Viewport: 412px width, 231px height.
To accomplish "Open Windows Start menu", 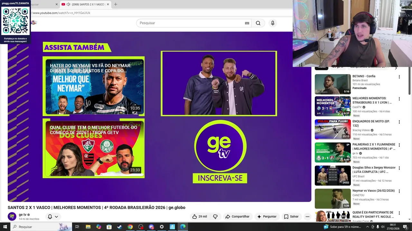I will tap(5, 227).
